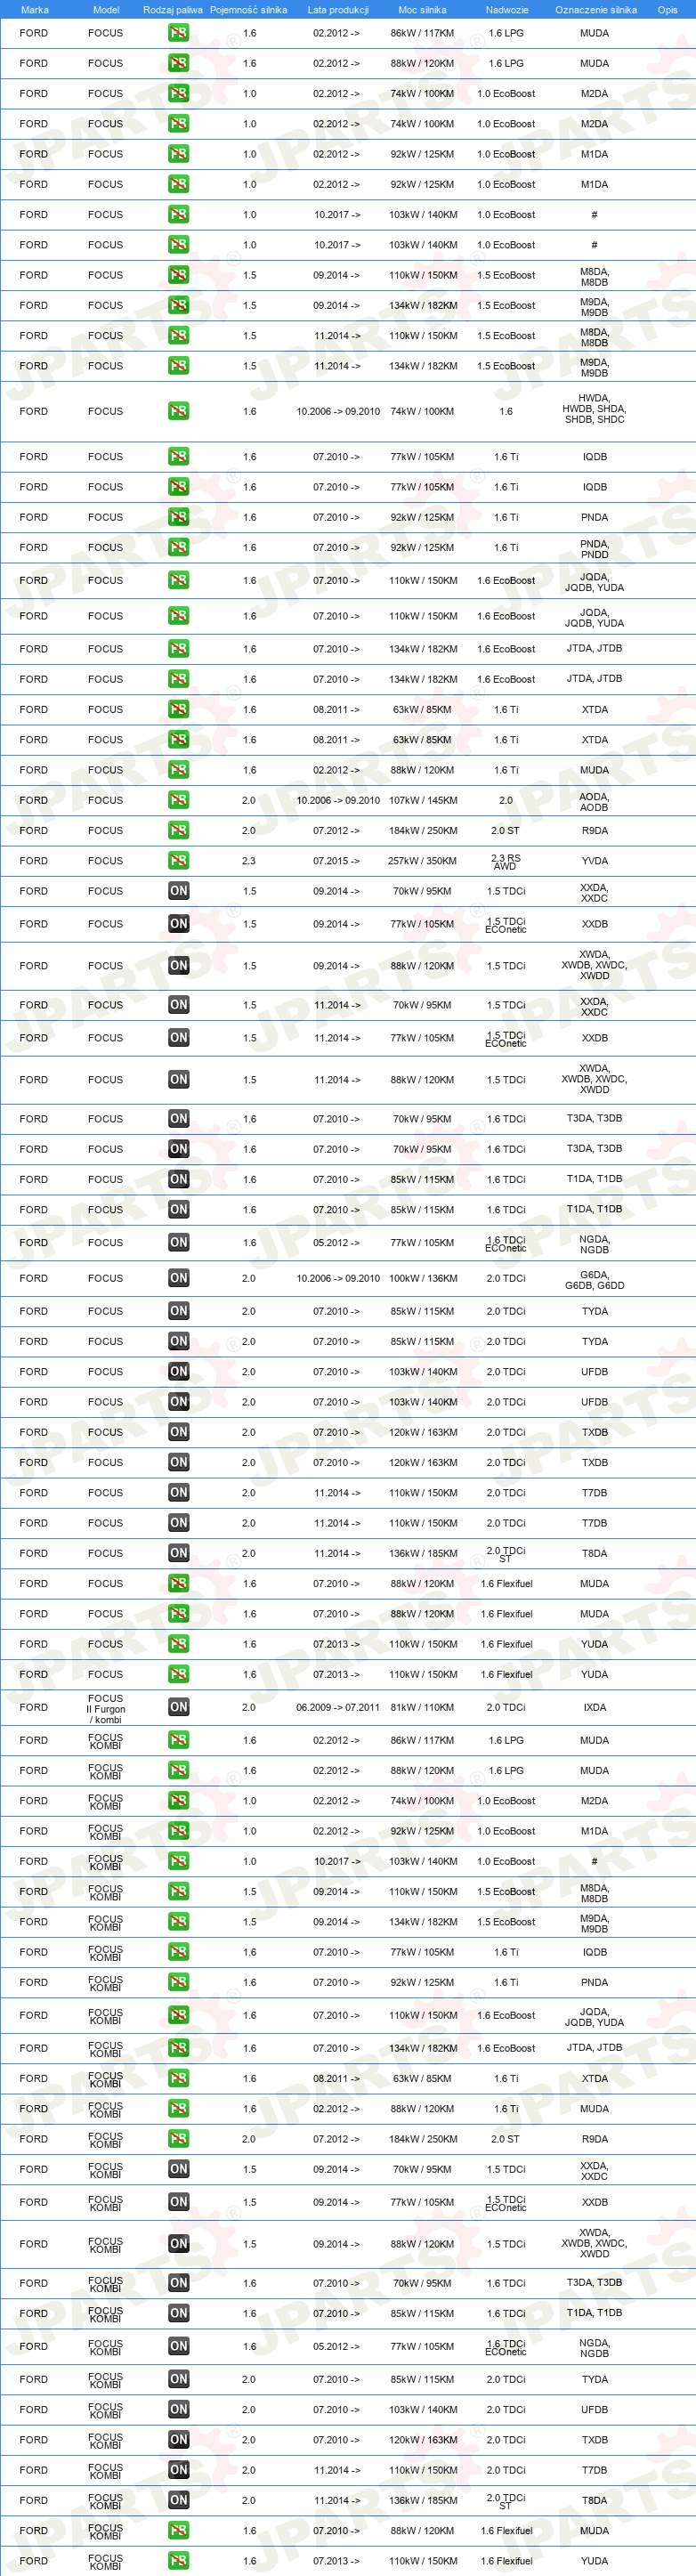Screen dimensions: 696x2576
Task: Click diesel ON icon in FOCUS KOMBI T1DA, T1DB row
Action: click(179, 2313)
